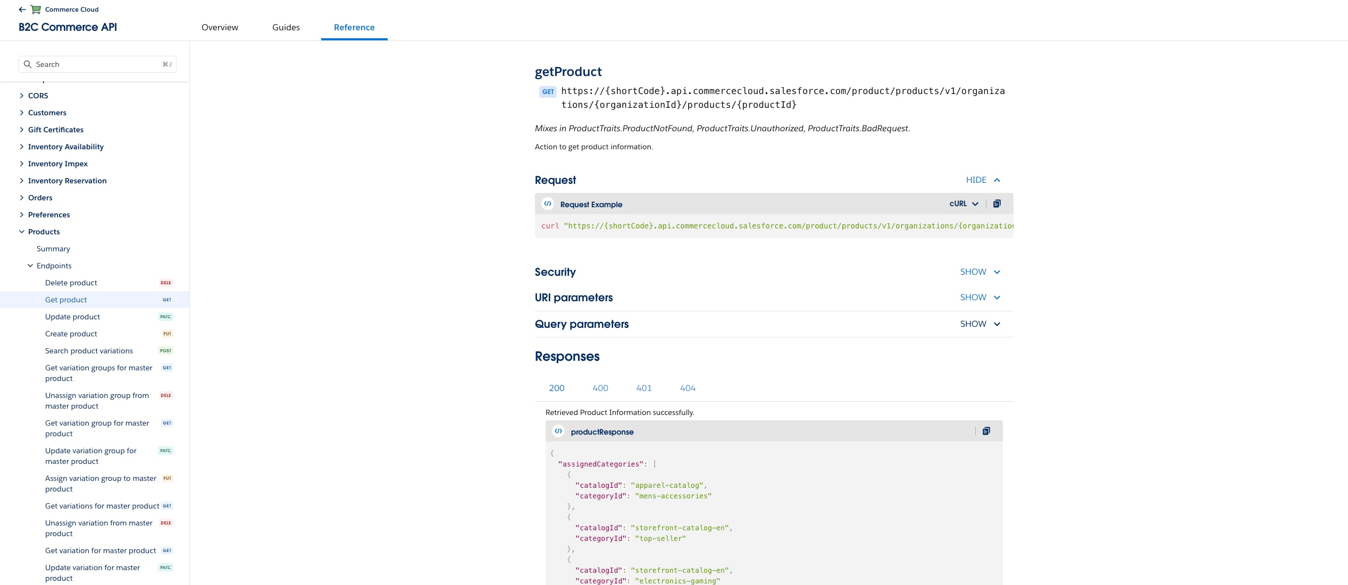This screenshot has width=1348, height=585.
Task: Open the cURL language dropdown
Action: (x=964, y=204)
